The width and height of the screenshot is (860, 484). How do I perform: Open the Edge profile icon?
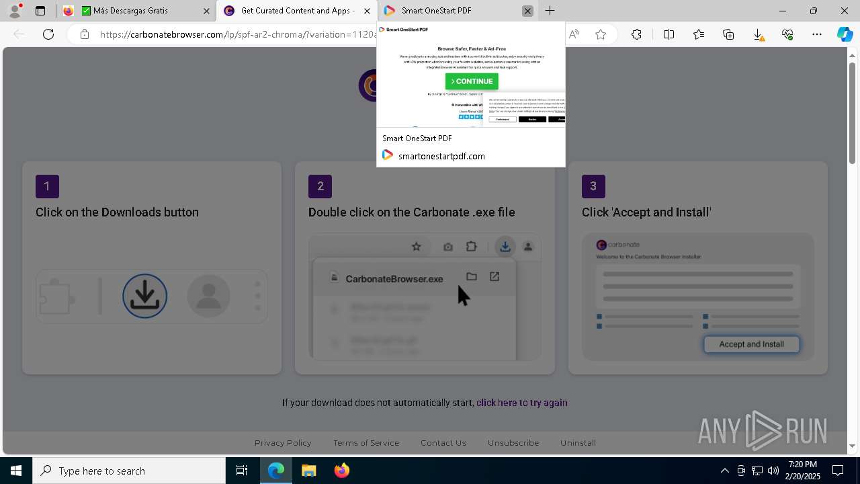tap(15, 11)
